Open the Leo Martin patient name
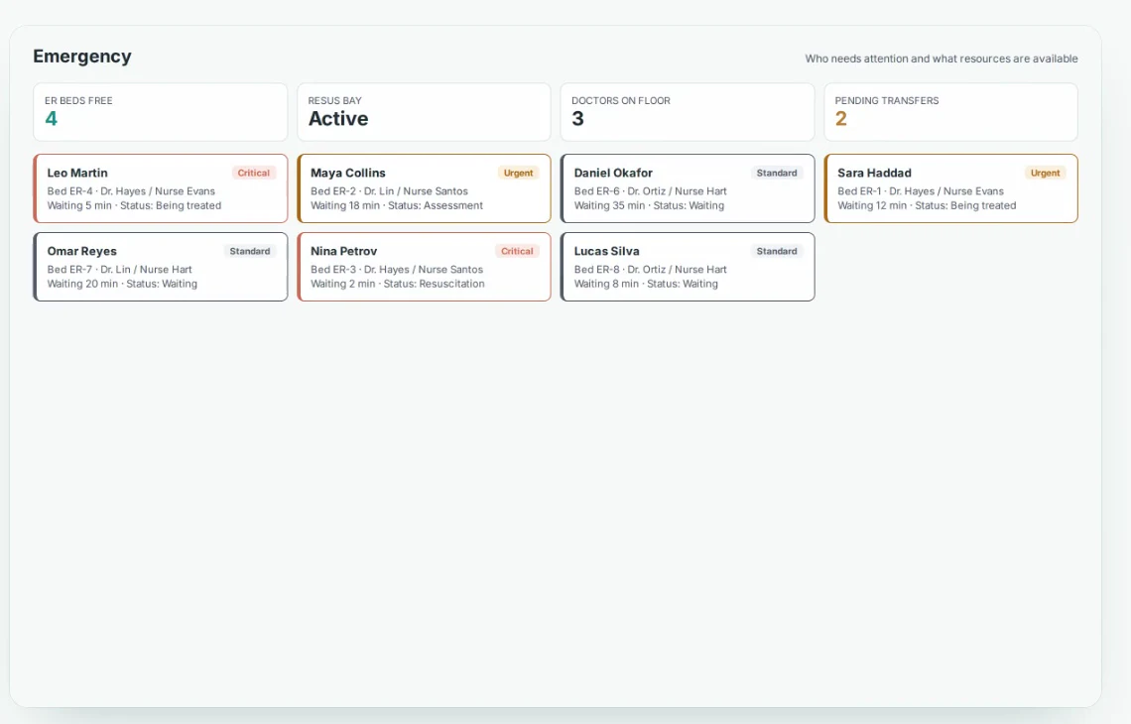 (77, 174)
